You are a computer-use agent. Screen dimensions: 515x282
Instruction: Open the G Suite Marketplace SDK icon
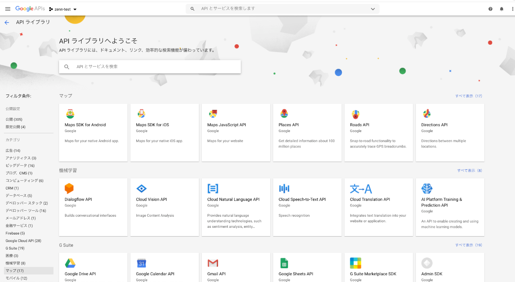click(x=355, y=263)
